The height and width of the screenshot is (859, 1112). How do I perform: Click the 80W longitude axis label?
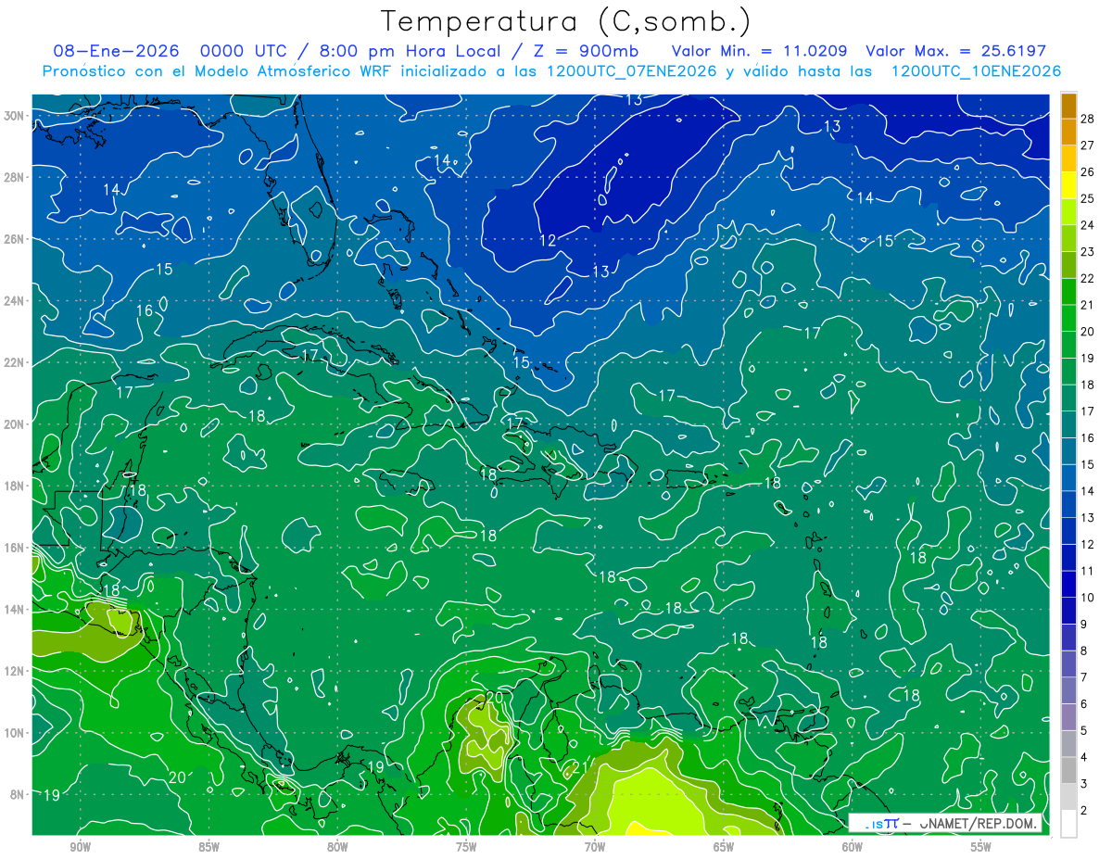[x=337, y=846]
